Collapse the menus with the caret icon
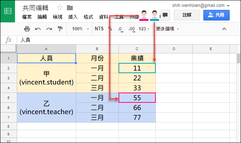The height and width of the screenshot is (143, 241). [x=224, y=29]
